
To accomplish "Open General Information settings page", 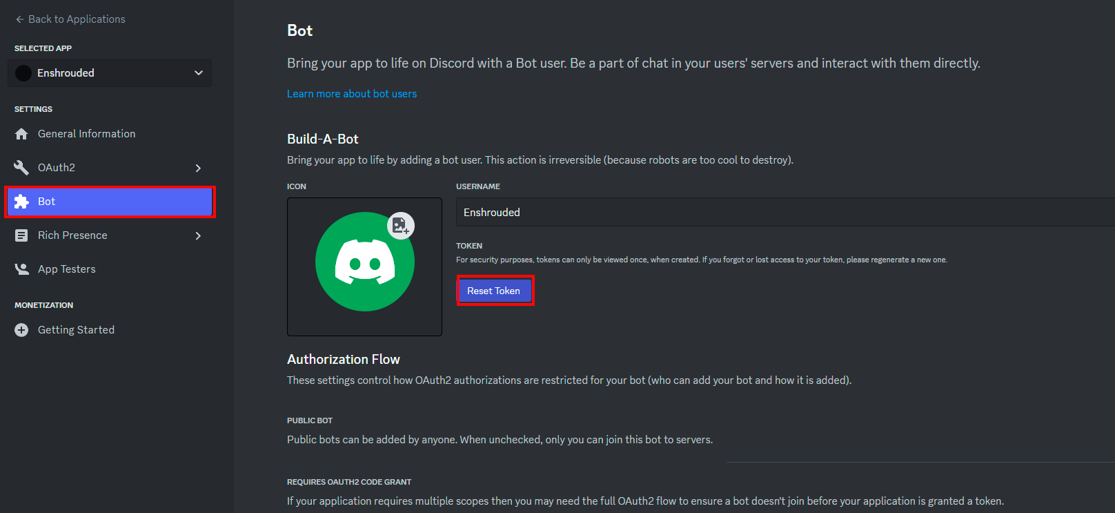I will point(86,134).
